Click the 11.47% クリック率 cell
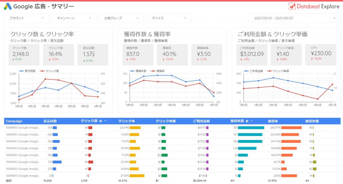Viewport: 343px width, 184px height. (x=125, y=141)
